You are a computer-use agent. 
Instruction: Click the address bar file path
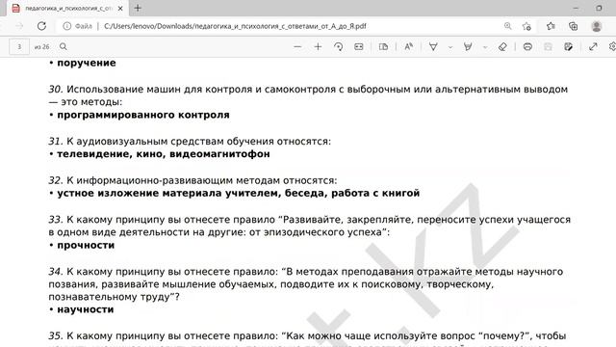235,26
